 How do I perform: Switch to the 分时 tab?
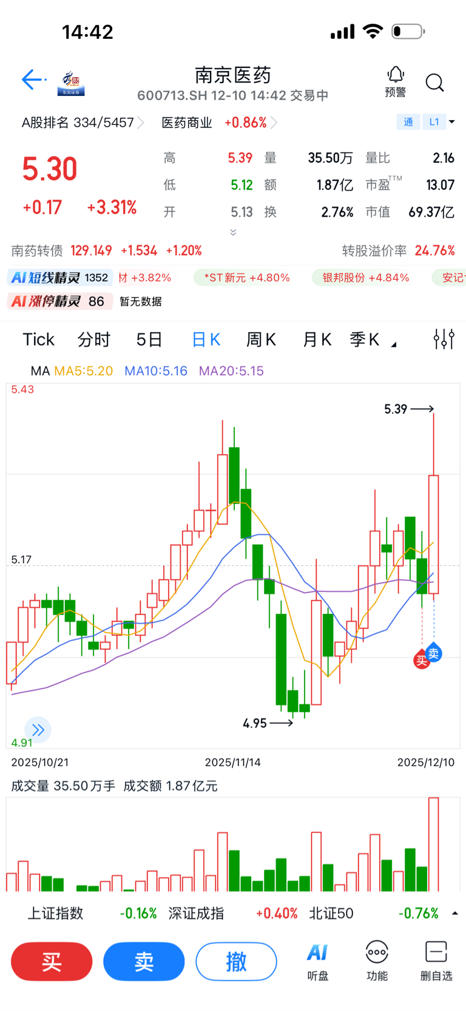tap(94, 339)
